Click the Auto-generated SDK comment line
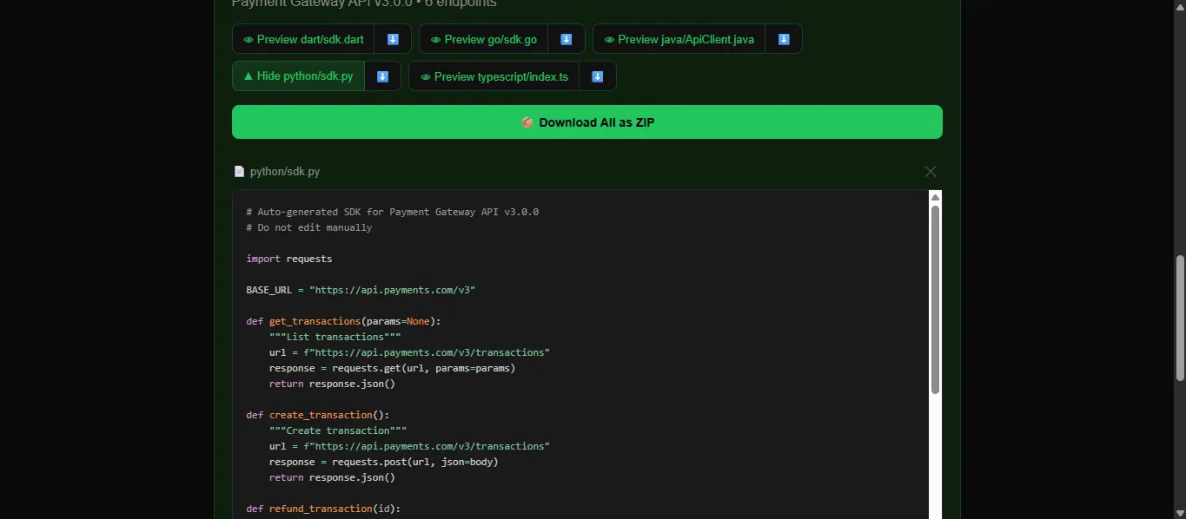 (393, 212)
